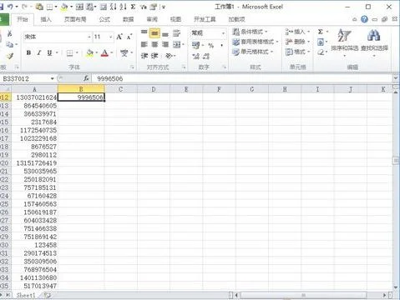The image size is (400, 300).
Task: Open the number format dropdown (常规)
Action: click(x=223, y=33)
